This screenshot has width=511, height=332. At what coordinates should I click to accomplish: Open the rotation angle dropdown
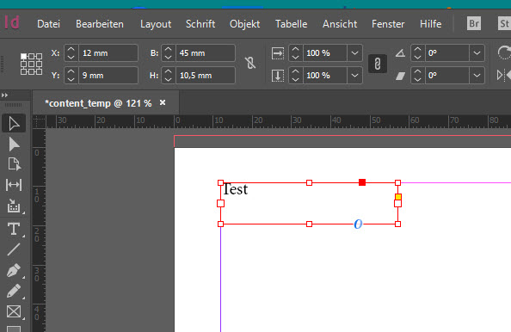coord(477,52)
